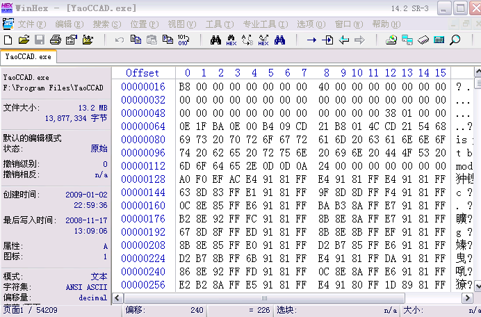Viewport: 481px width, 317px height.
Task: Select offset row 00000128
Action: (143, 179)
